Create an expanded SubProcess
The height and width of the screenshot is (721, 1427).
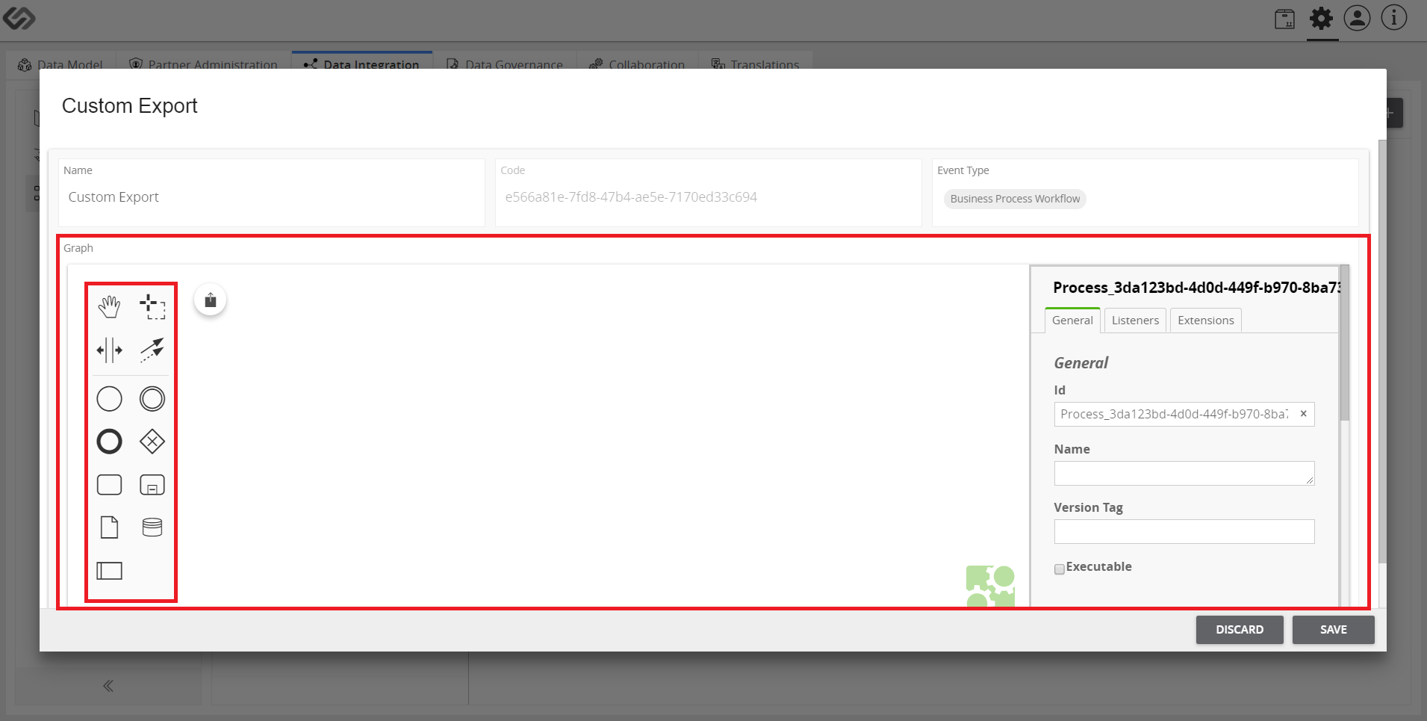pyautogui.click(x=152, y=485)
